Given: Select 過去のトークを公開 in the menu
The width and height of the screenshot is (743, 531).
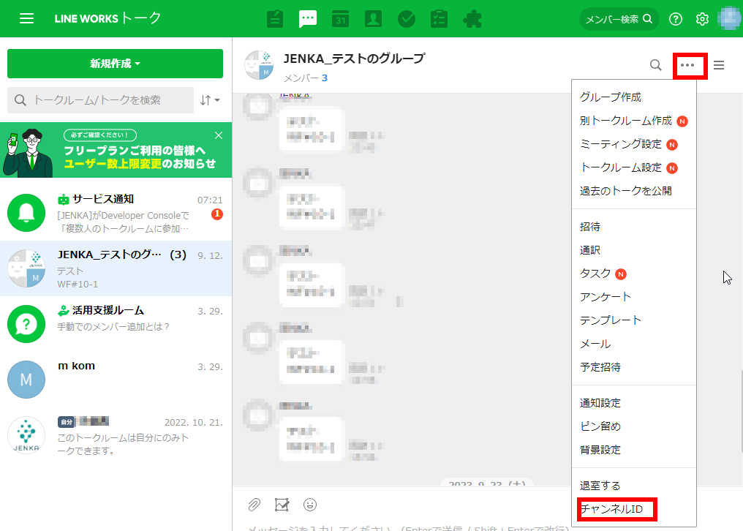Looking at the screenshot, I should click(634, 191).
